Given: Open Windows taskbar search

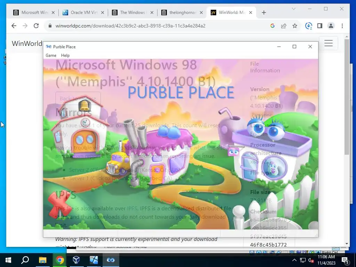Looking at the screenshot, I should tap(25, 260).
